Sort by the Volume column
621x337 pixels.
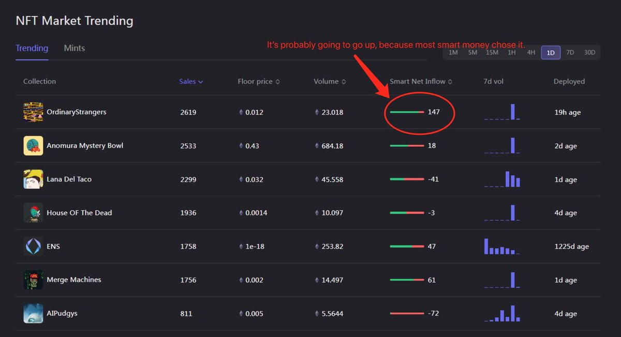[x=330, y=82]
